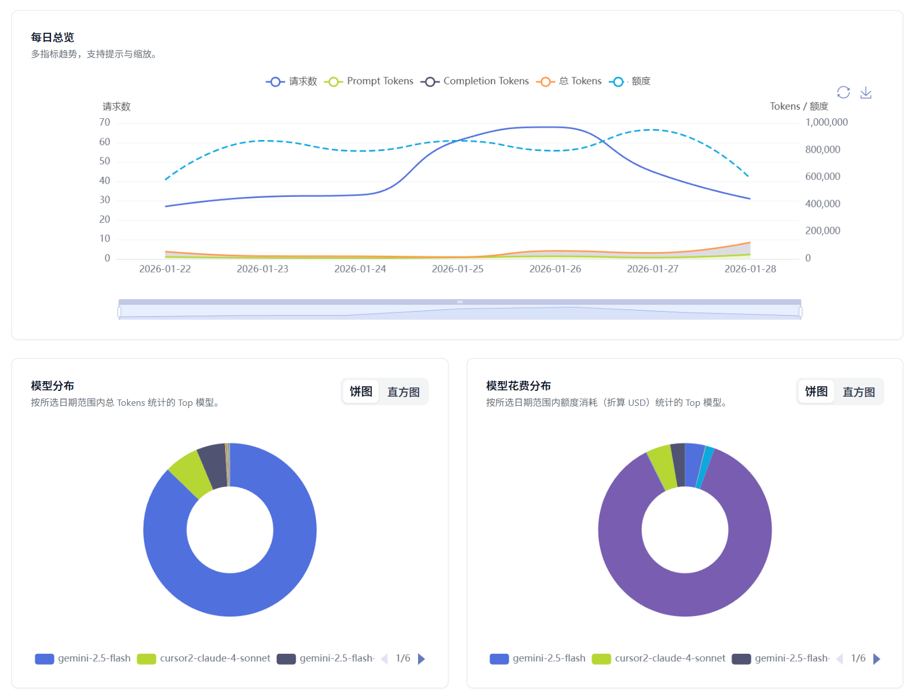Click the 1,000,000 right axis value
Image resolution: width=917 pixels, height=698 pixels.
point(826,122)
